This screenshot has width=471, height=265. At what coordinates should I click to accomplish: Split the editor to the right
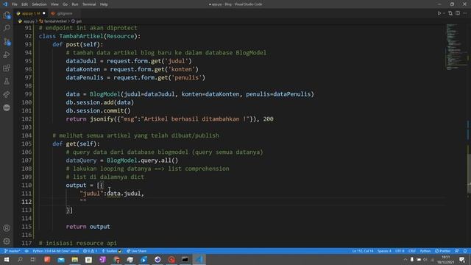tap(458, 13)
